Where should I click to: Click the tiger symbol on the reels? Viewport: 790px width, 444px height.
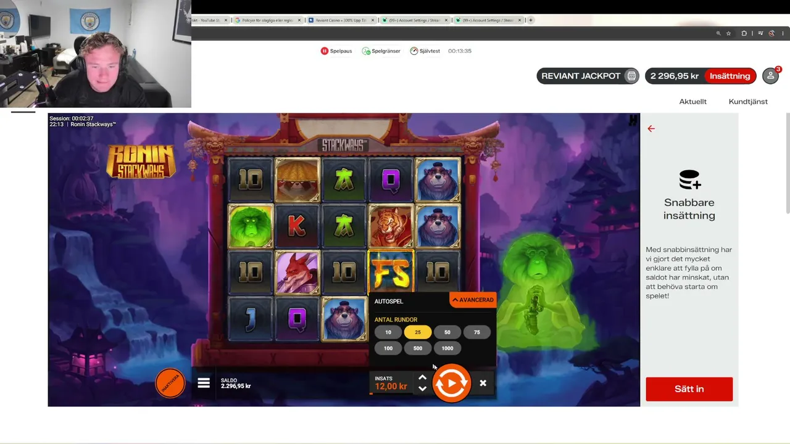point(391,226)
